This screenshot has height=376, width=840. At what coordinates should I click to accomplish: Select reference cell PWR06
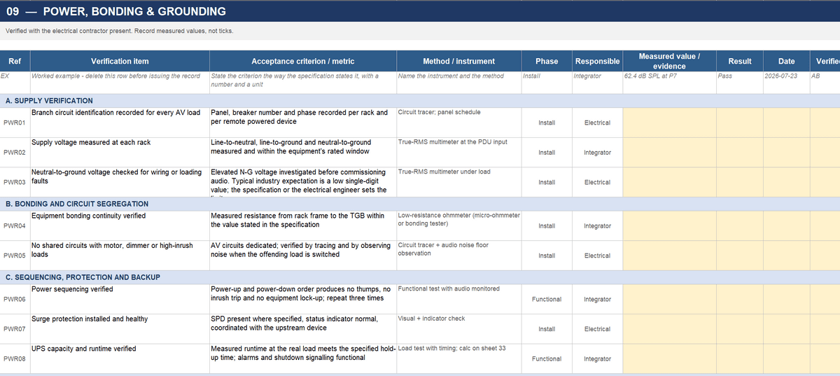pyautogui.click(x=15, y=299)
